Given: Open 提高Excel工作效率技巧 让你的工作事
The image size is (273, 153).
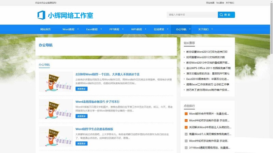Looking at the screenshot, I should pyautogui.click(x=208, y=84).
